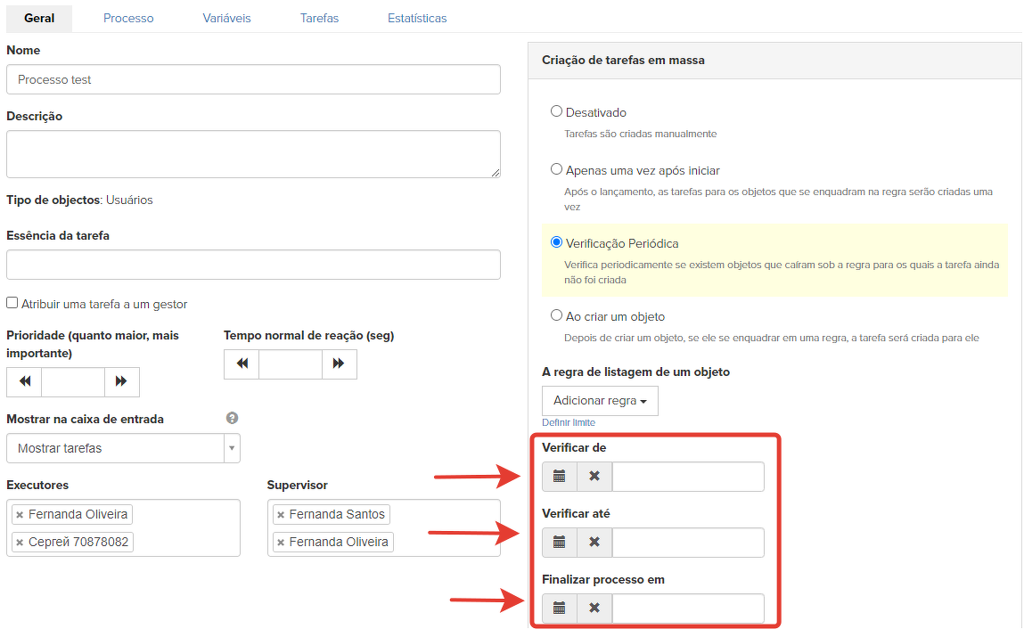
Task: Clear the 'Verificar até' date field
Action: pos(594,543)
